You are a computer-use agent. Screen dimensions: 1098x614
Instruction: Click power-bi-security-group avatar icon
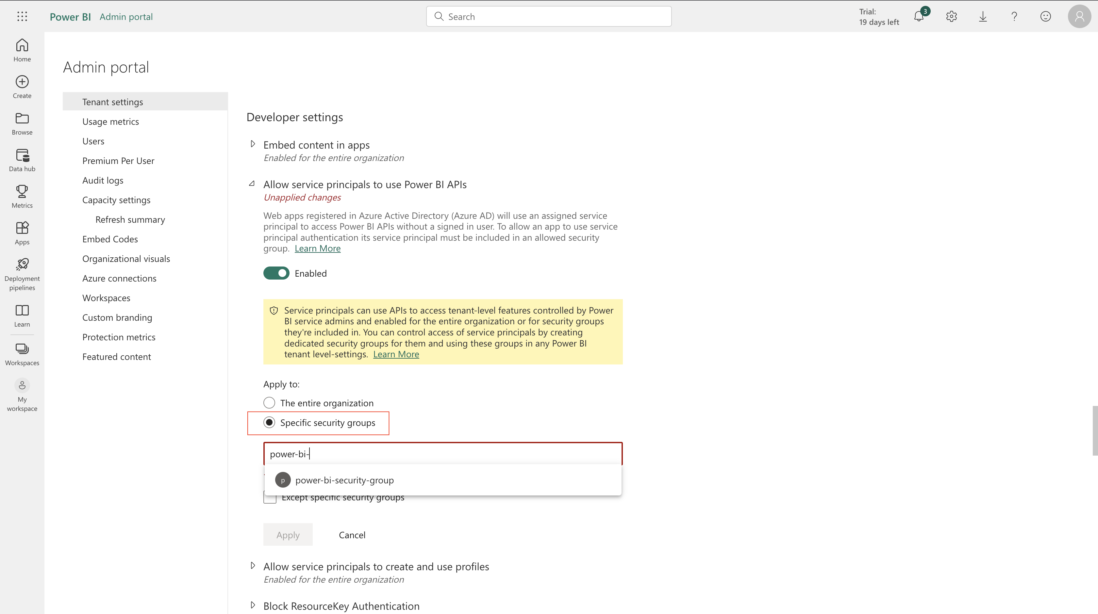283,480
